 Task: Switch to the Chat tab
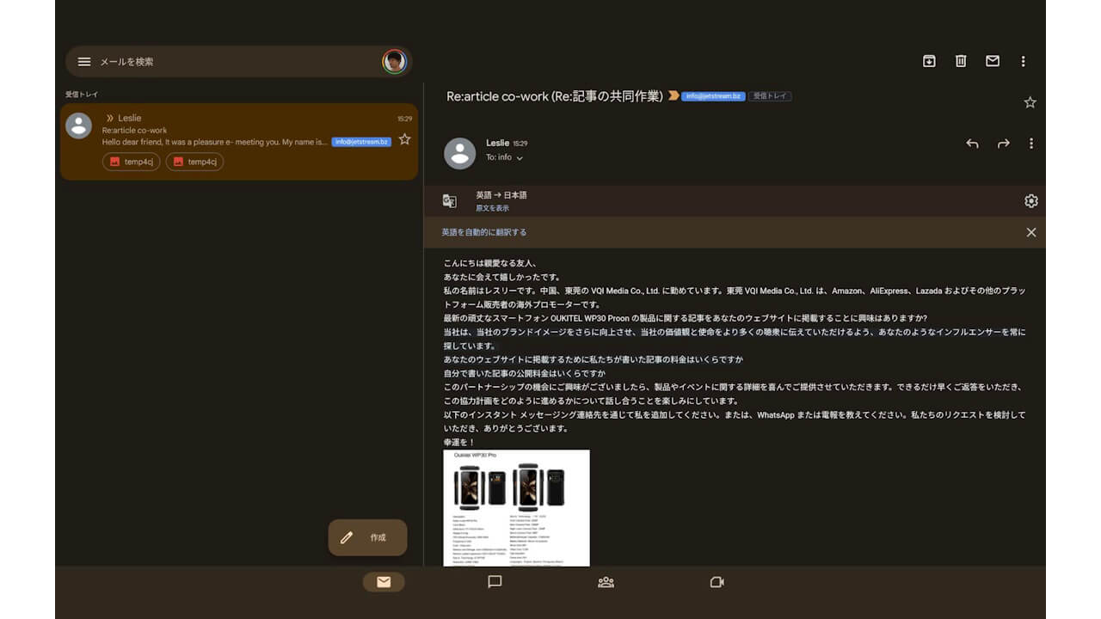pos(493,582)
